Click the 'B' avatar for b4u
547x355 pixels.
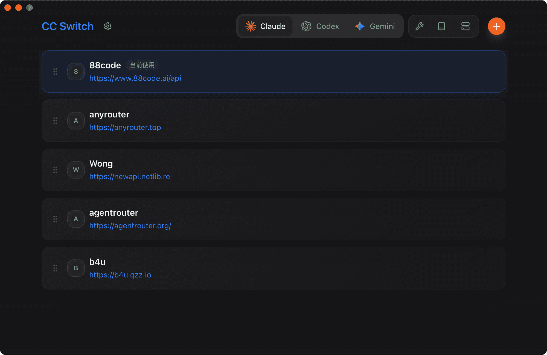pyautogui.click(x=76, y=268)
